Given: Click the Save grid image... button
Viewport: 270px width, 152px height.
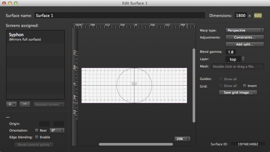Looking at the screenshot, I should (238, 92).
